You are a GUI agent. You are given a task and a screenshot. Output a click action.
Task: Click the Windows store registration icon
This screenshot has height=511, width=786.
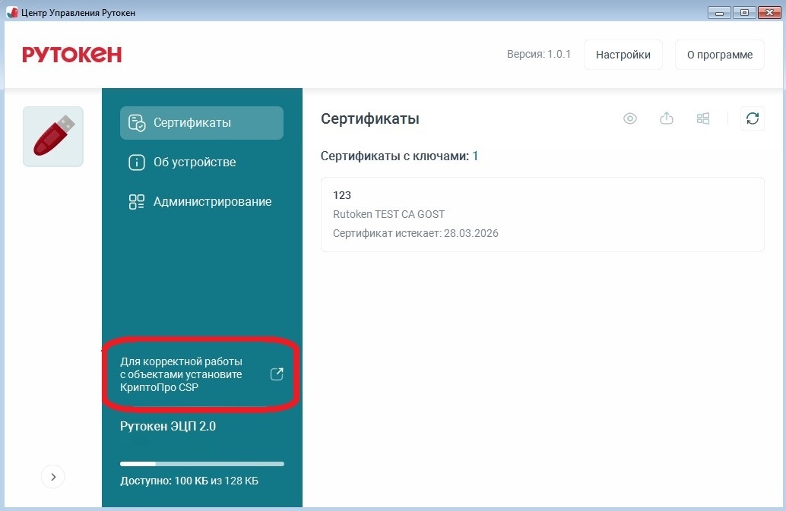pyautogui.click(x=703, y=118)
